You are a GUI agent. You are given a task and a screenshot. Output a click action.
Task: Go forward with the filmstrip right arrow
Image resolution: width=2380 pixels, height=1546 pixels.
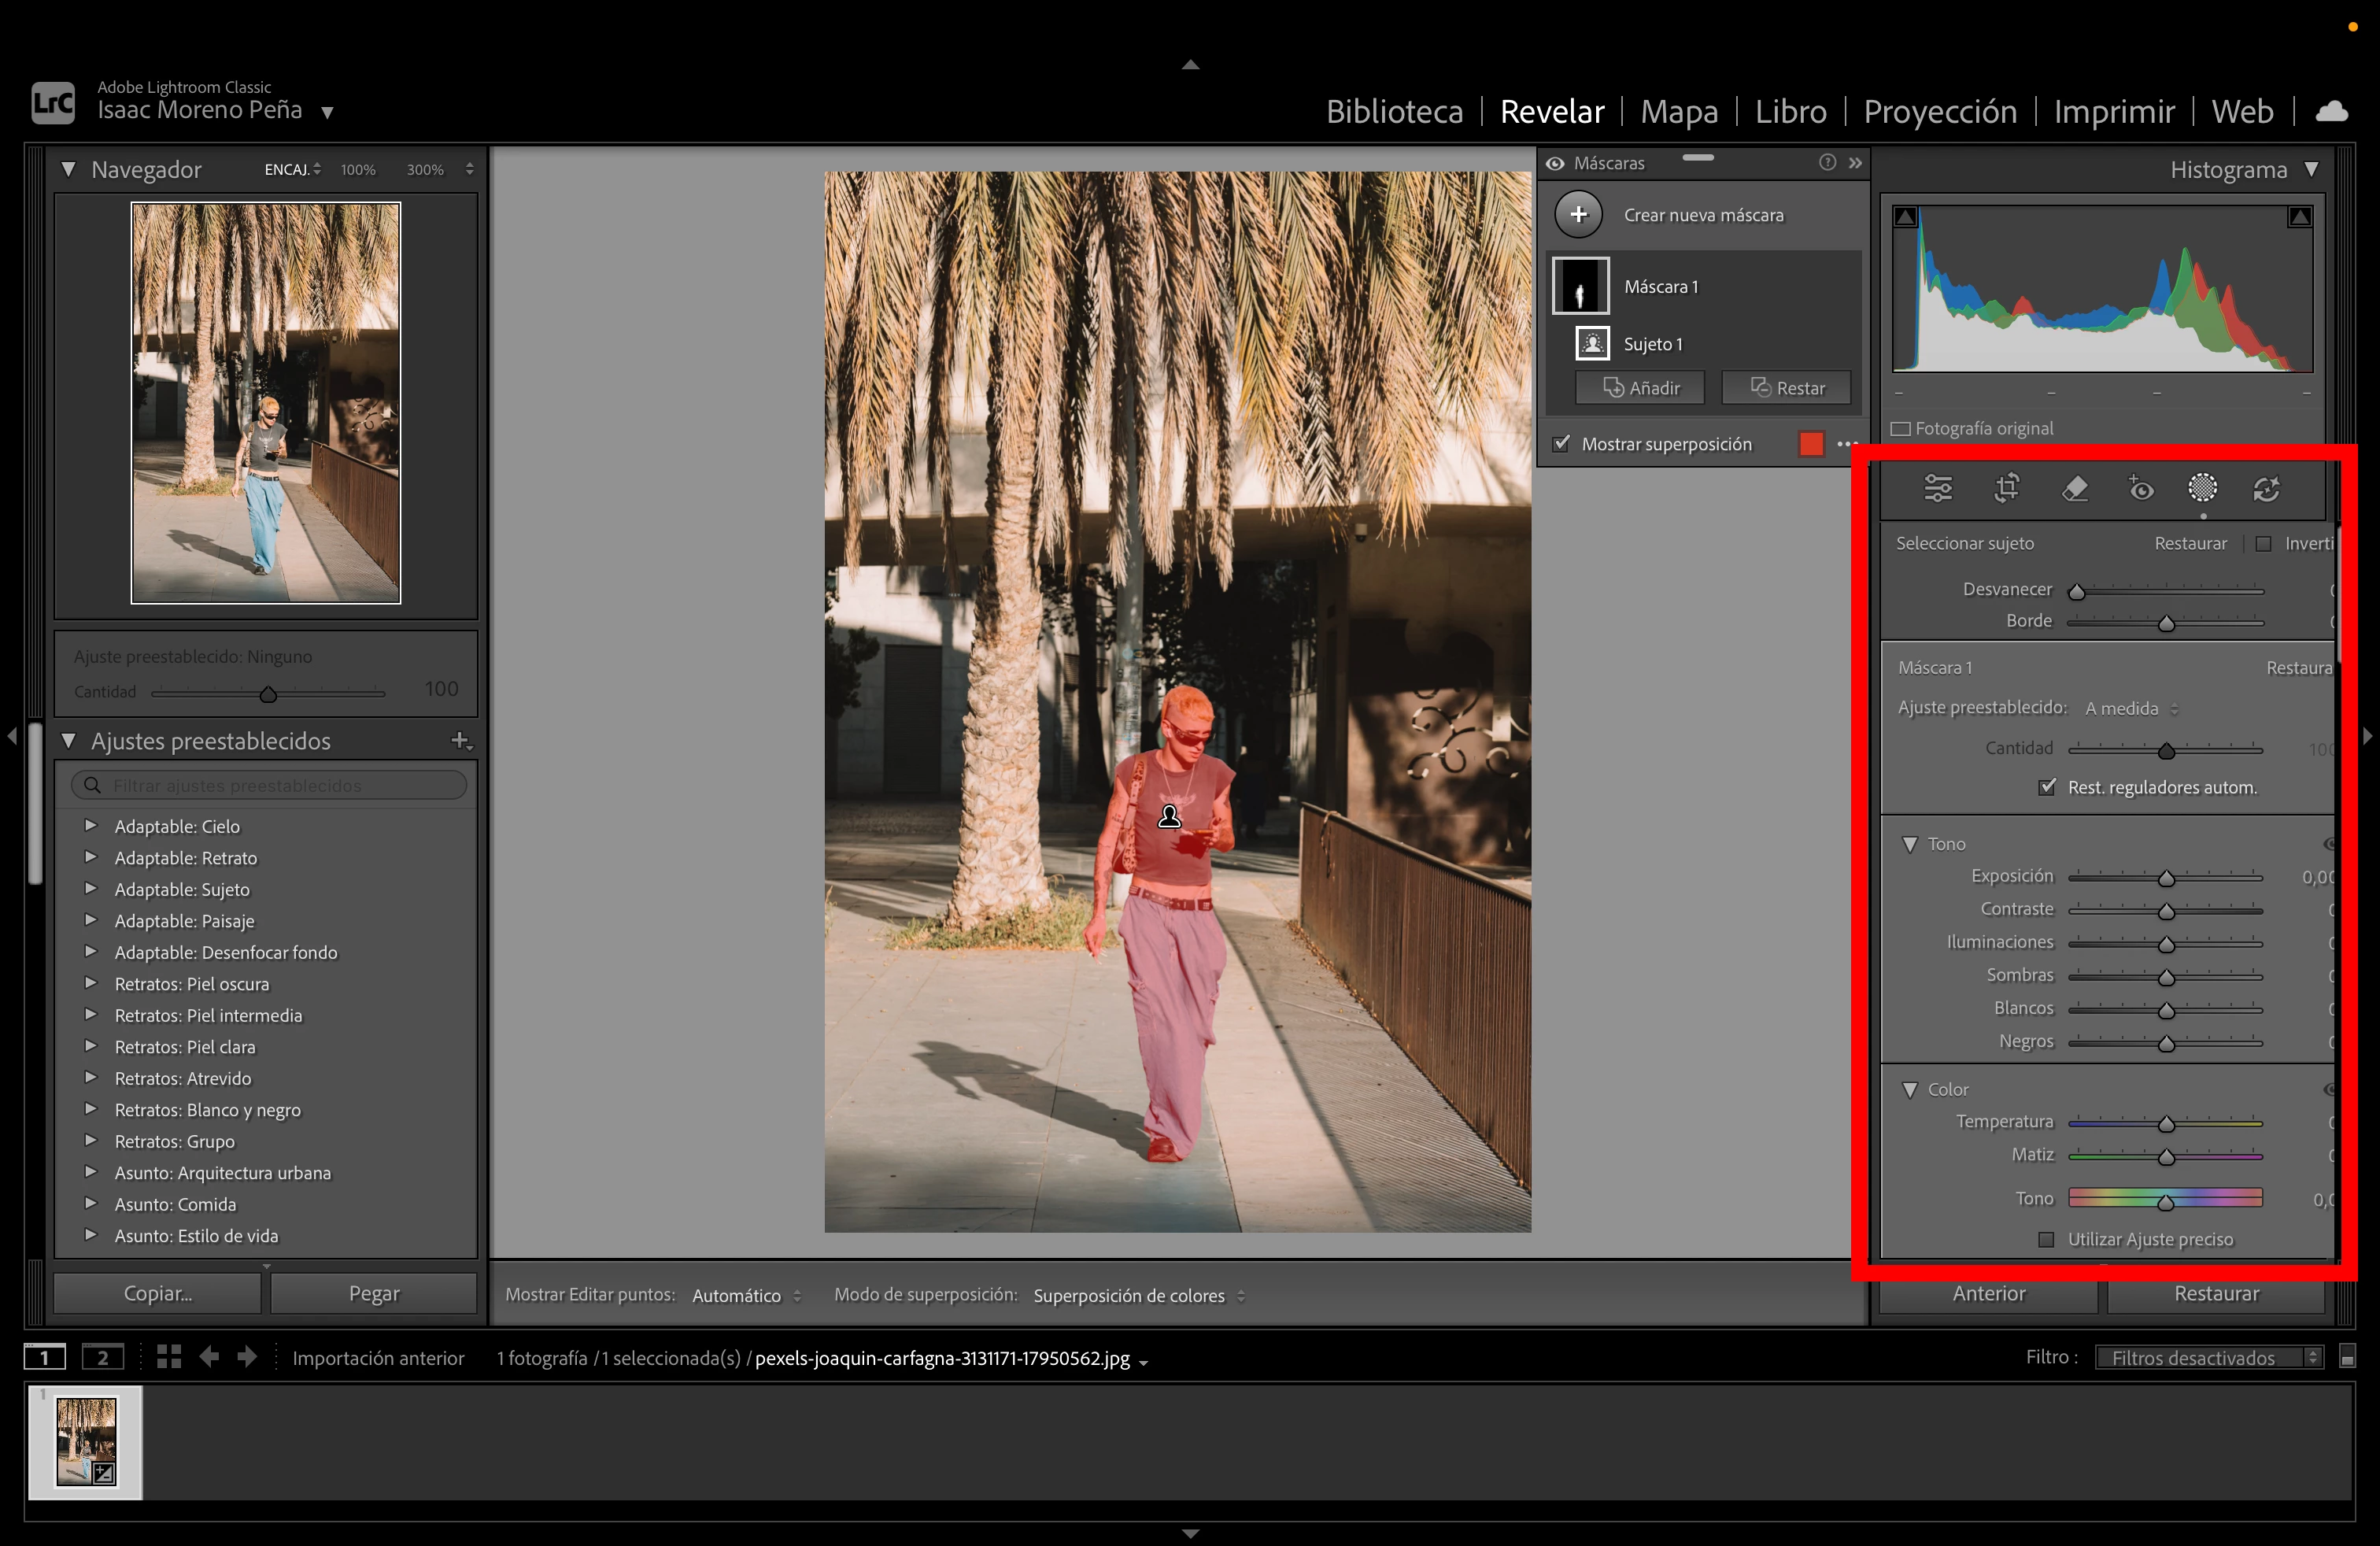(247, 1357)
